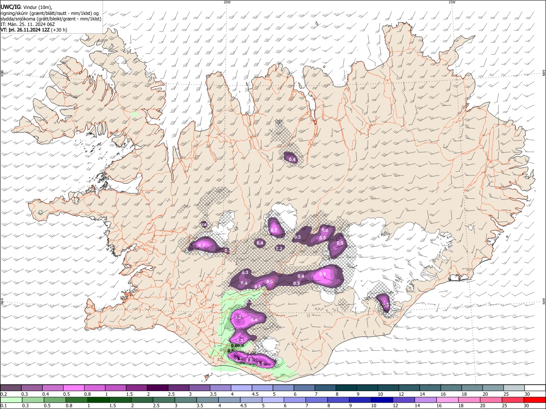Viewport: 546px width, 409px height.
Task: Click the dark green lower swatch labeled 1
Action: click(98, 400)
